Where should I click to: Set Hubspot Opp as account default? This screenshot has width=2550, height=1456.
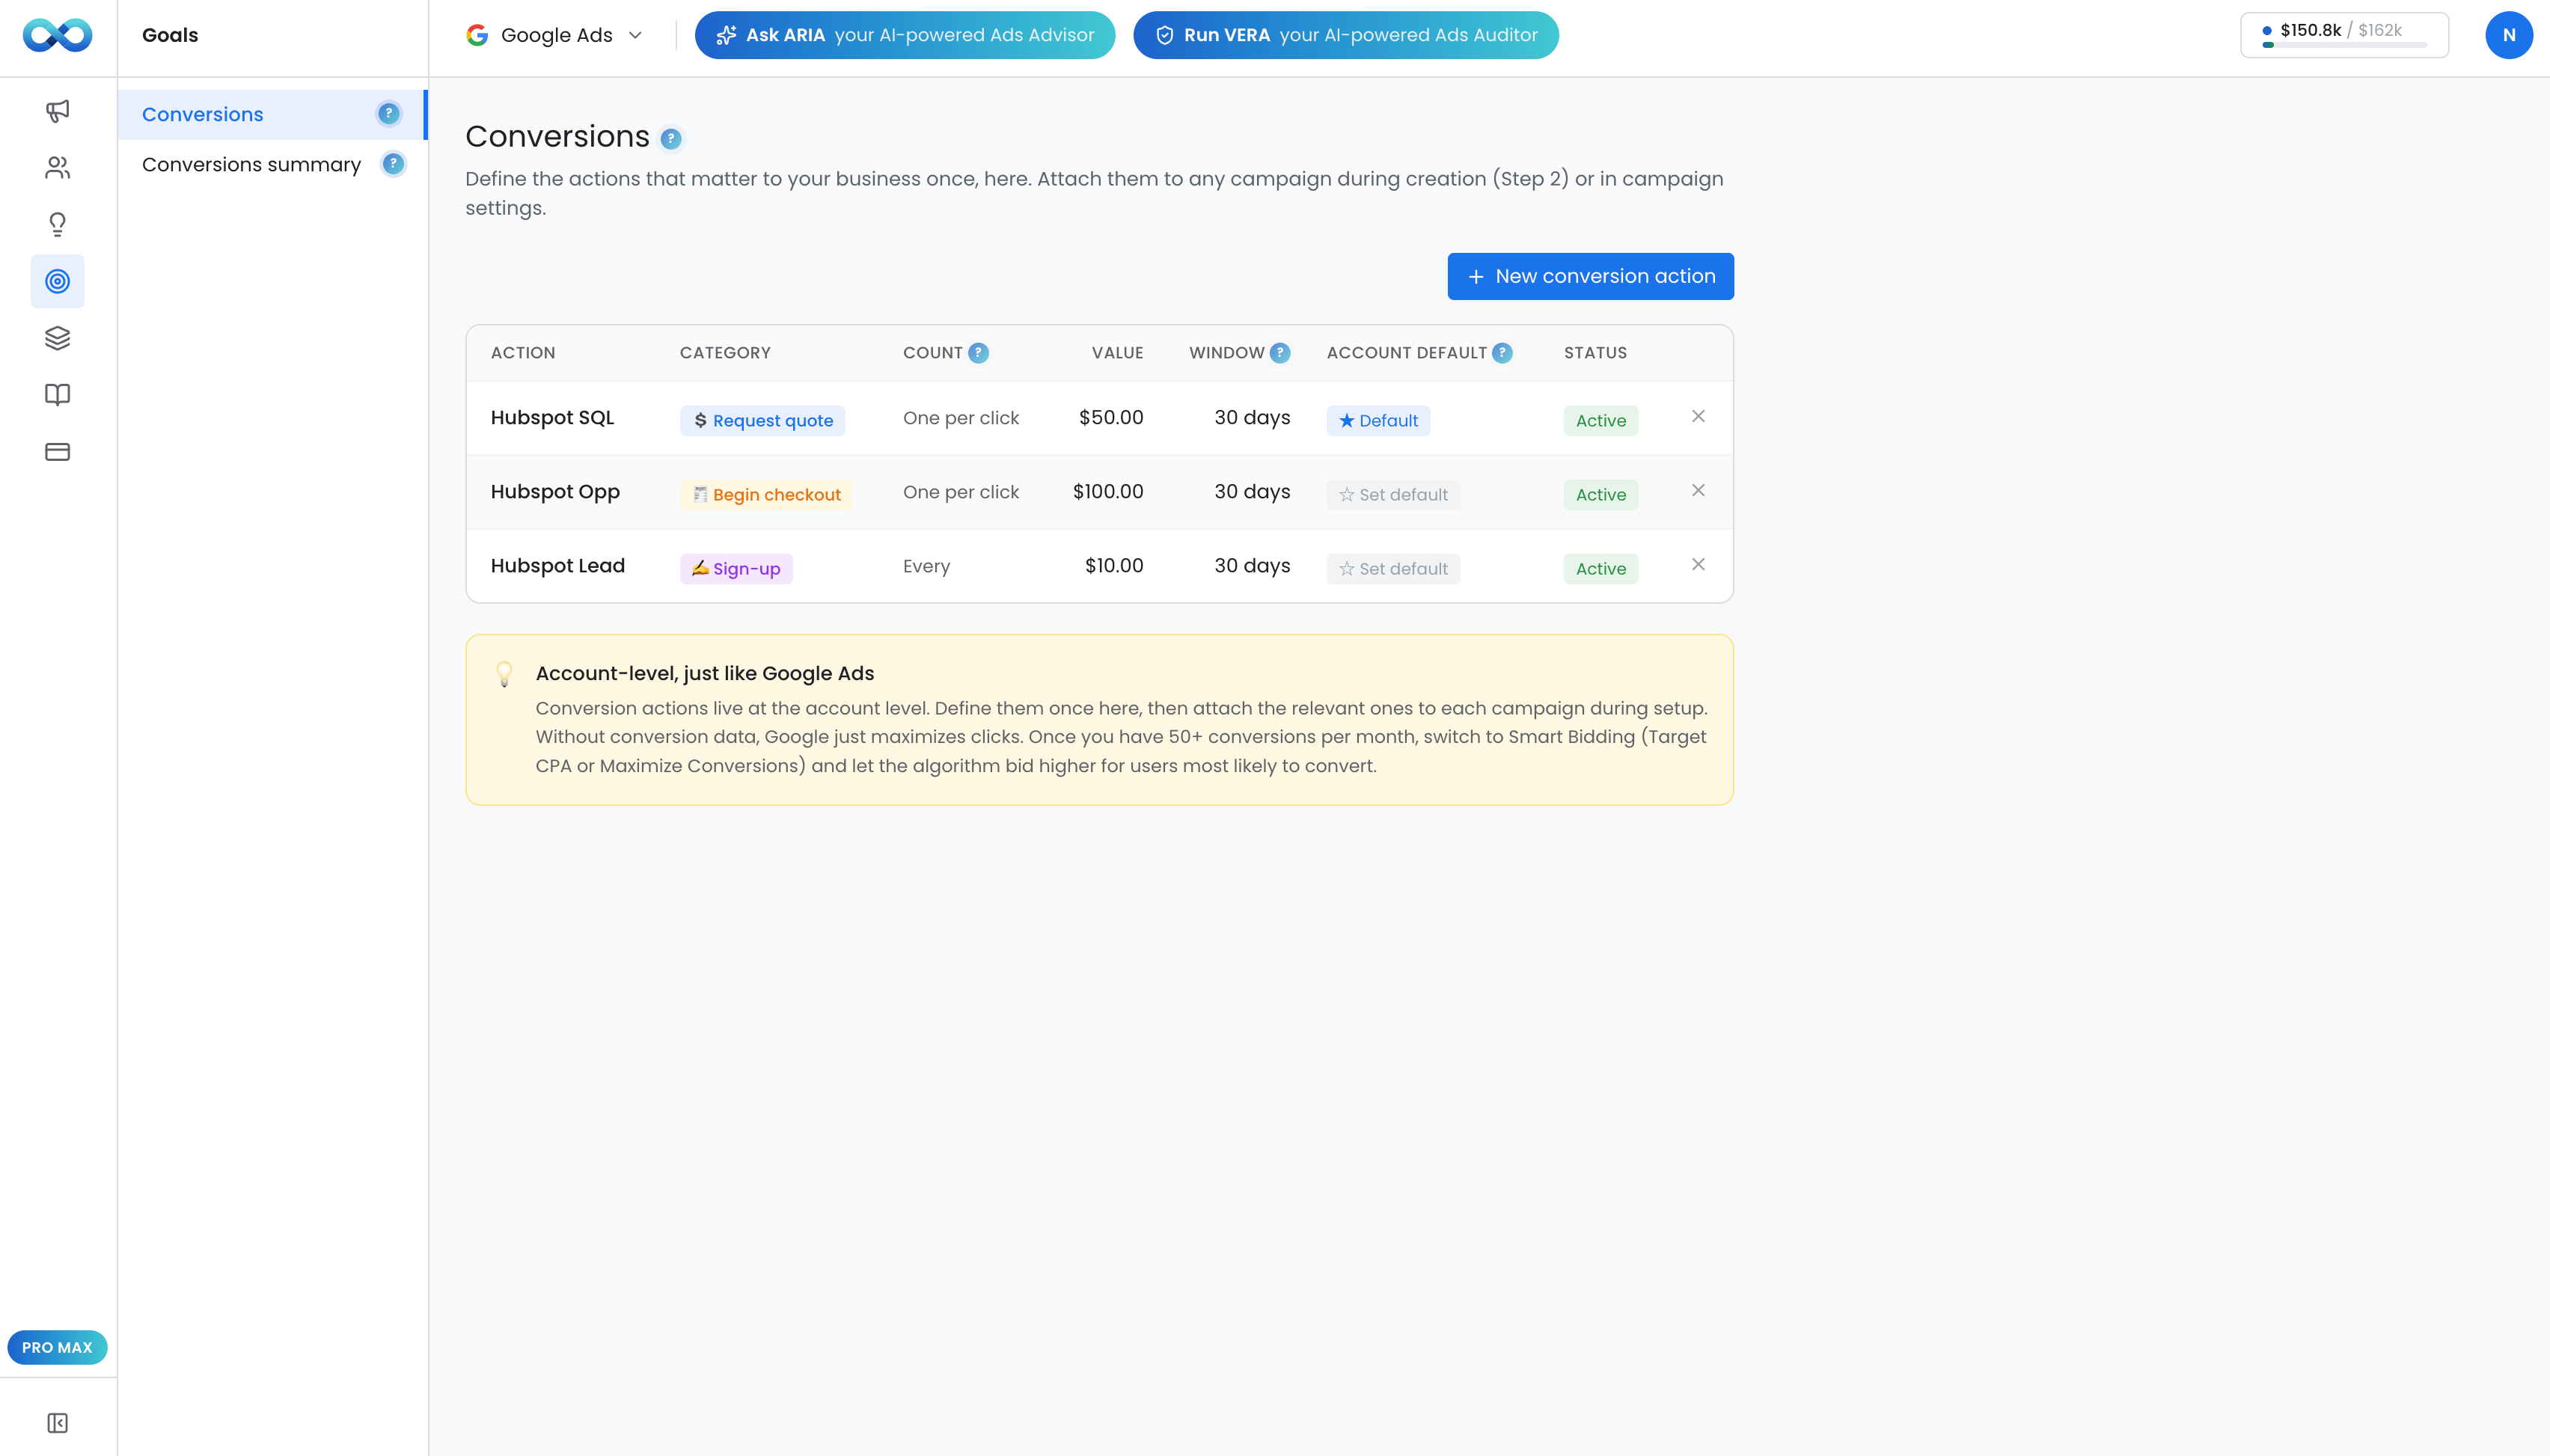point(1393,495)
